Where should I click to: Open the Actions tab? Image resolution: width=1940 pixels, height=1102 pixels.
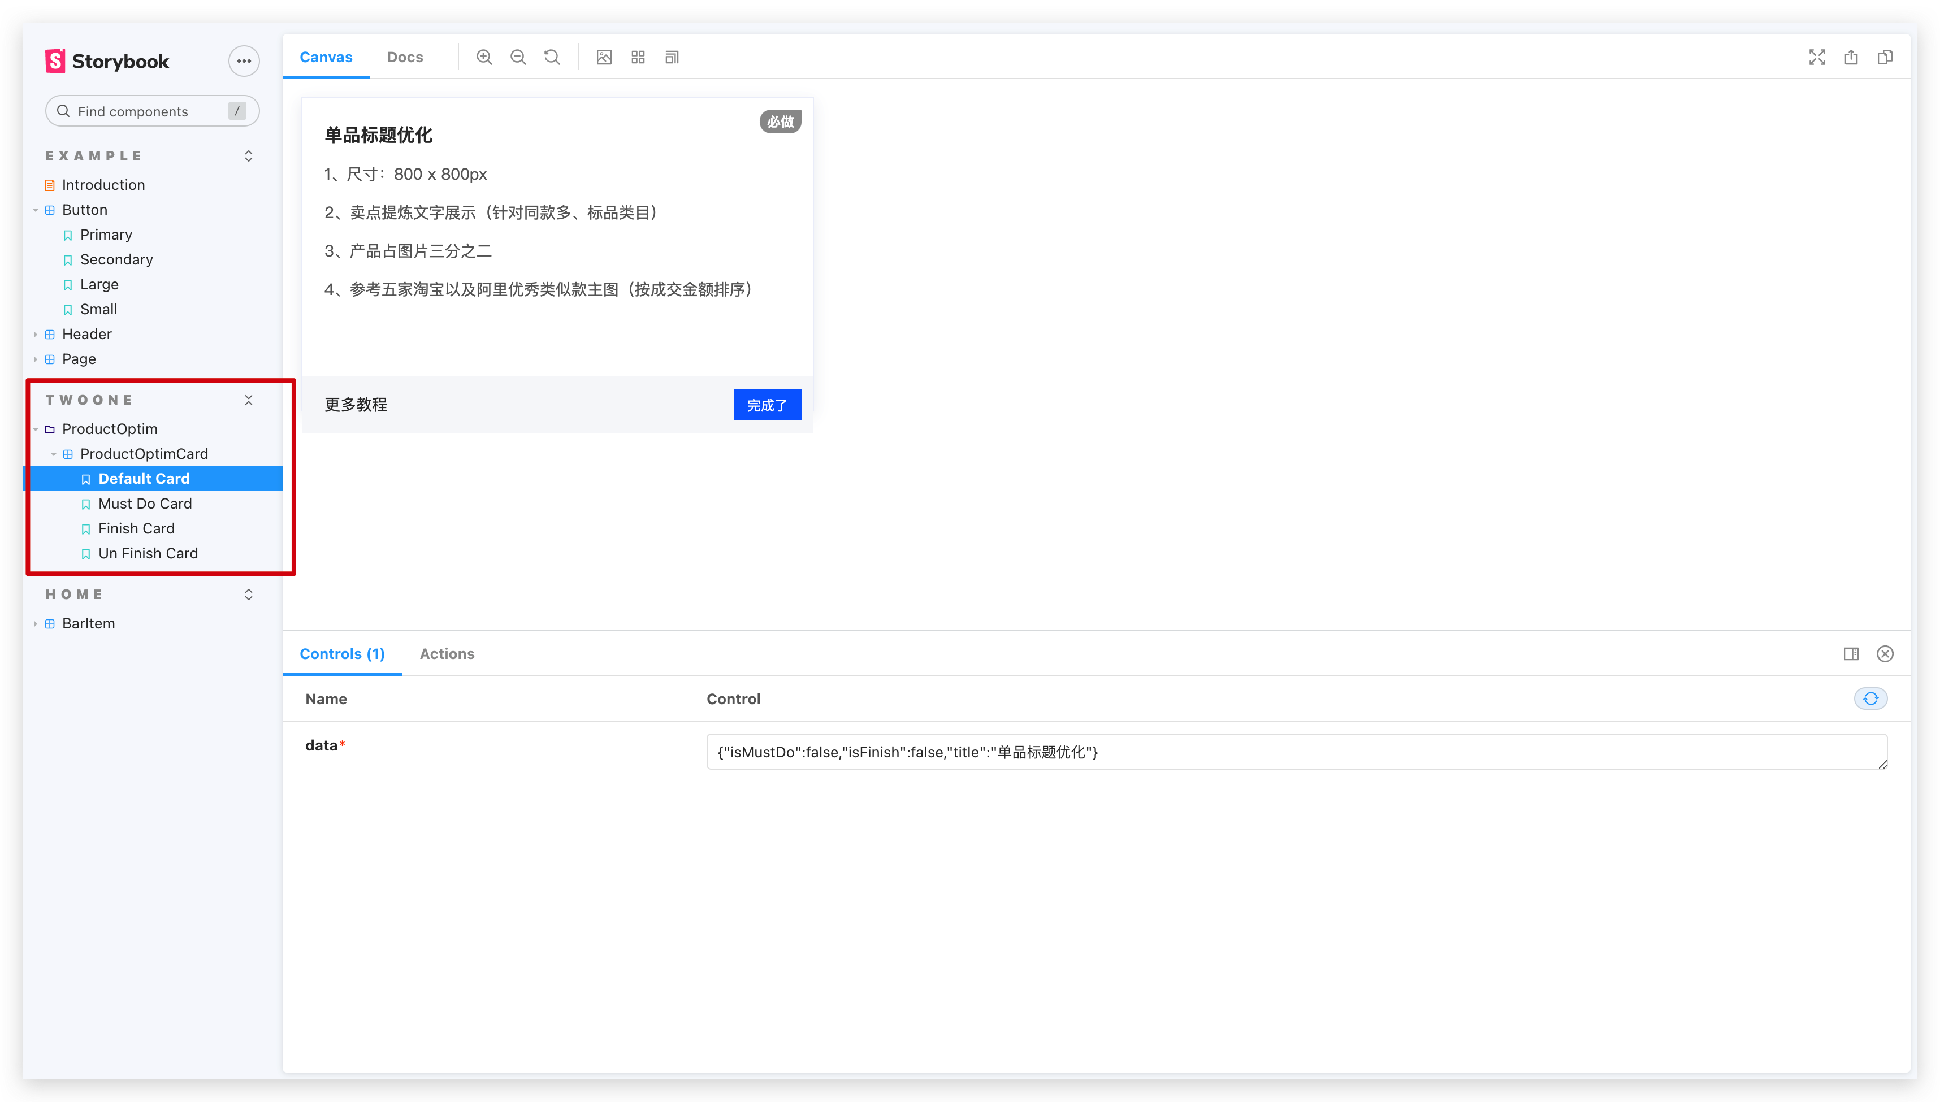tap(447, 654)
